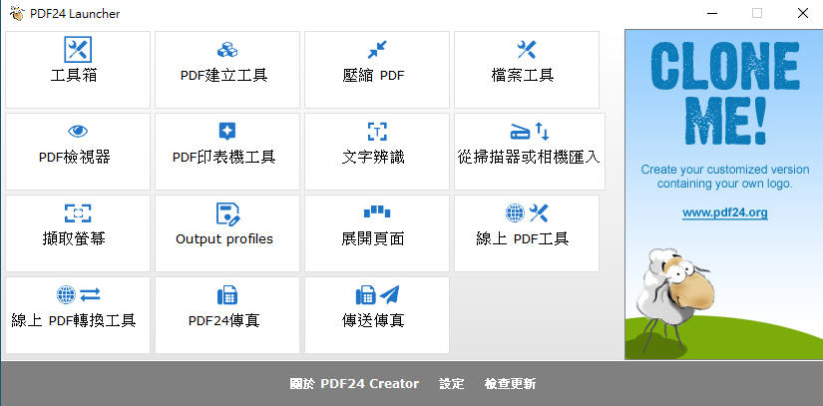
Task: Open 線上 PDF工具 label
Action: 523,239
